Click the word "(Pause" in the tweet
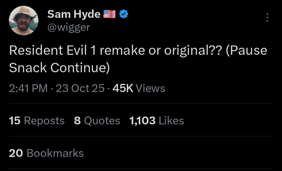282x171 pixels. pyautogui.click(x=246, y=50)
